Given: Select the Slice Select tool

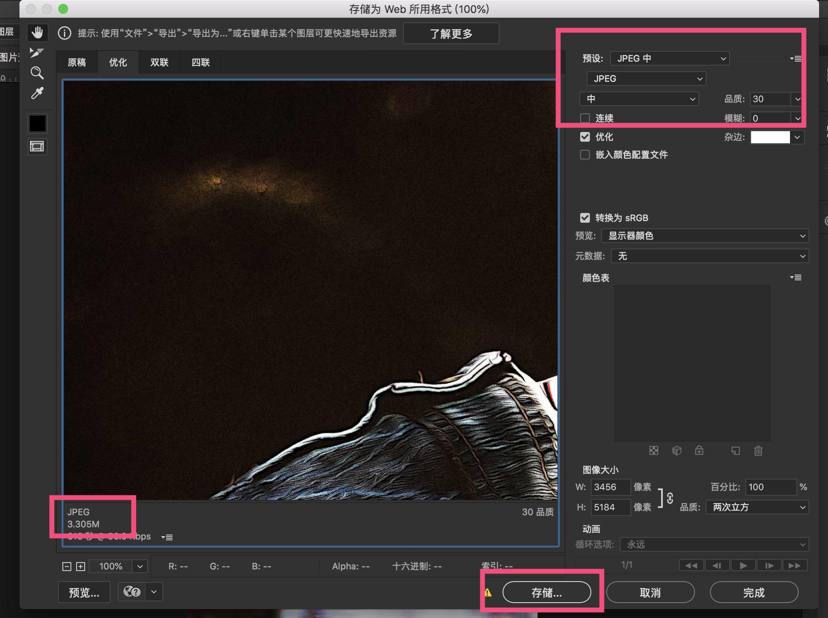Looking at the screenshot, I should pyautogui.click(x=36, y=53).
